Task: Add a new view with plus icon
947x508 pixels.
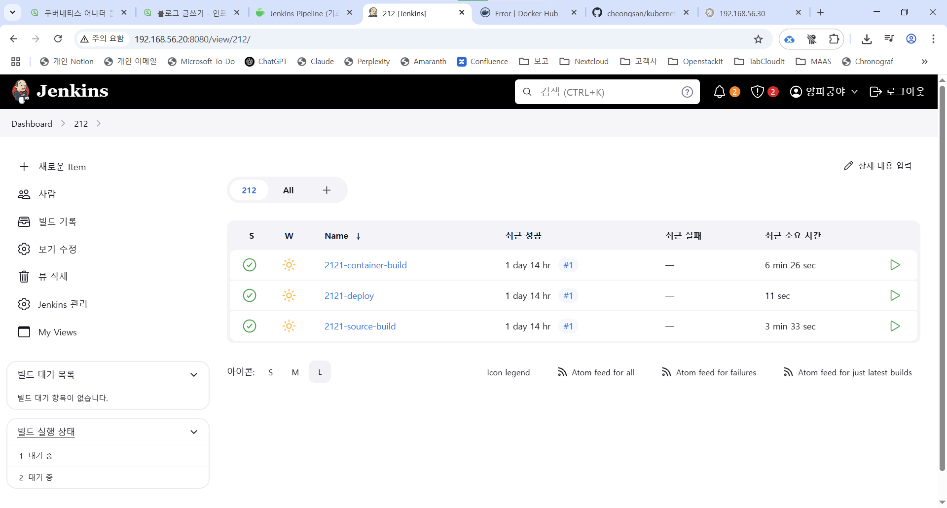Action: pyautogui.click(x=327, y=190)
